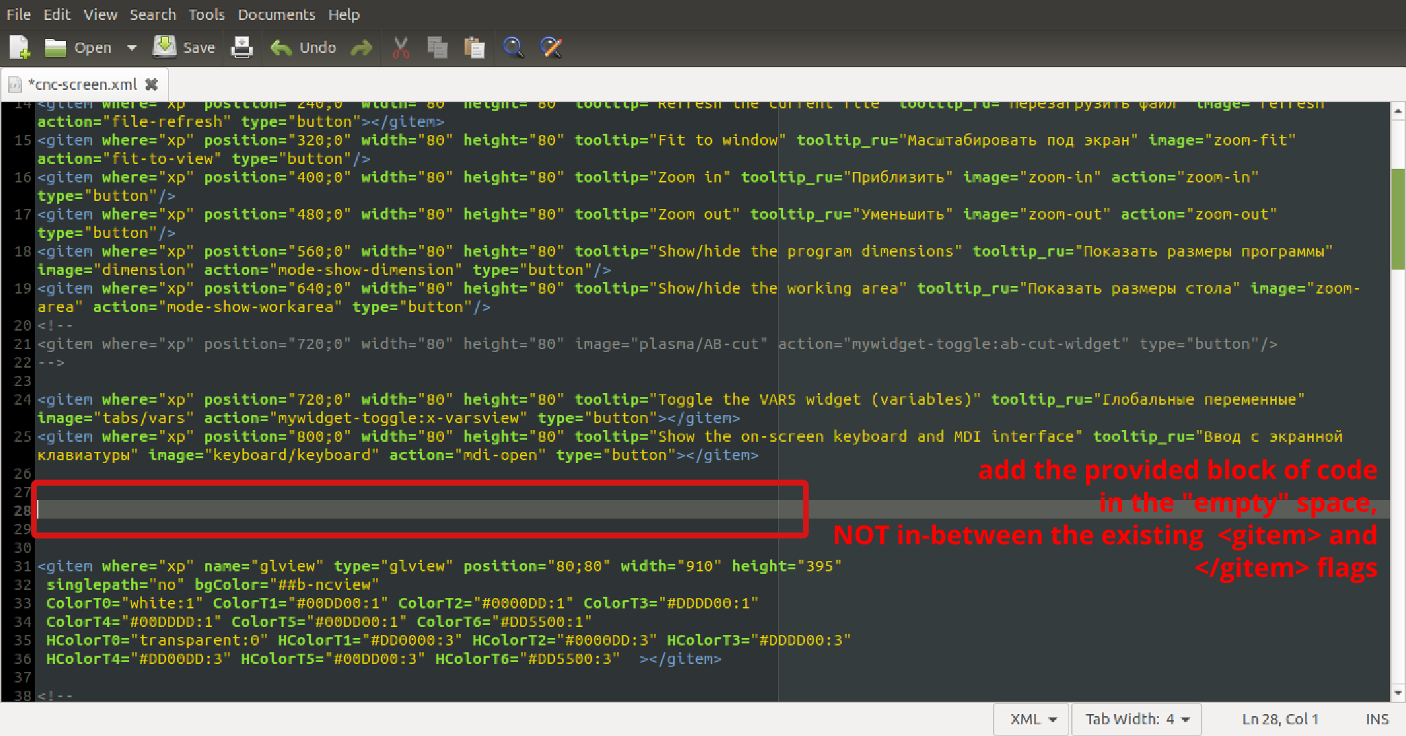Click the vertical scrollbar thumb
The width and height of the screenshot is (1406, 736).
[1397, 219]
